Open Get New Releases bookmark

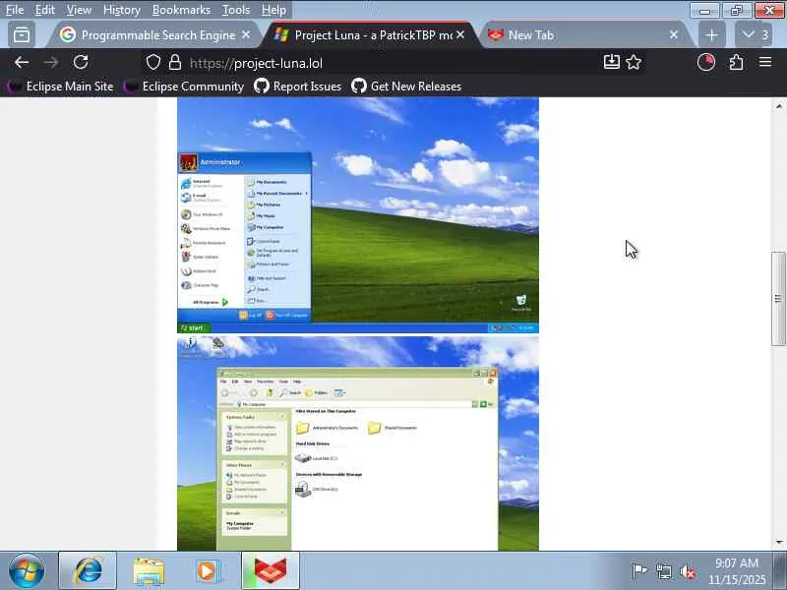point(406,87)
